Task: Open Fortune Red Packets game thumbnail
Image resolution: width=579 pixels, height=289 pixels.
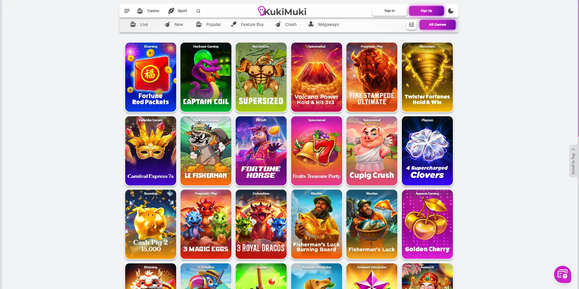Action: 151,77
